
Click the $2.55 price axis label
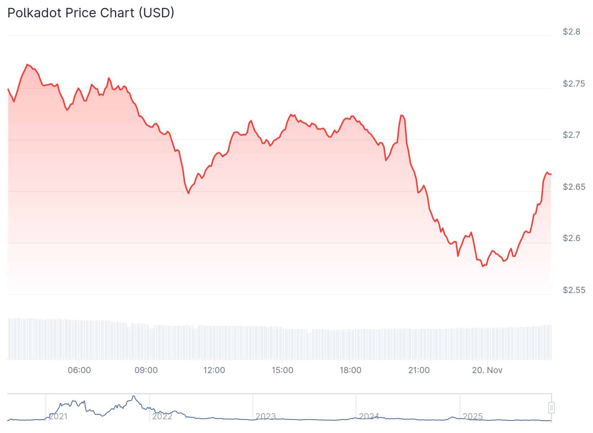574,290
